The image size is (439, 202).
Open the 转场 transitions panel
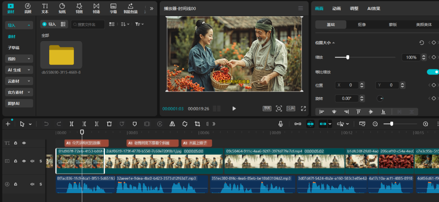[x=96, y=8]
